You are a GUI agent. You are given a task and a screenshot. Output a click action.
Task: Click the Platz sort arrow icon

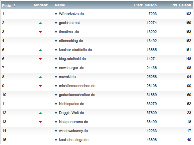pos(14,5)
